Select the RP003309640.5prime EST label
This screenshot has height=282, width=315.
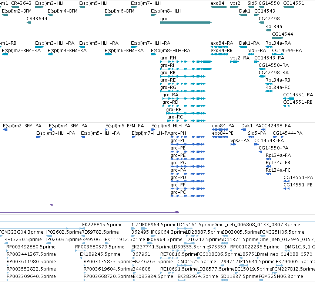[x=31, y=276]
